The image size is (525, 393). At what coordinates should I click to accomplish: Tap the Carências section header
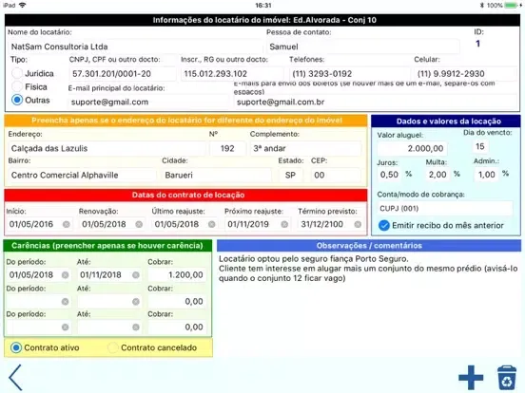(107, 246)
